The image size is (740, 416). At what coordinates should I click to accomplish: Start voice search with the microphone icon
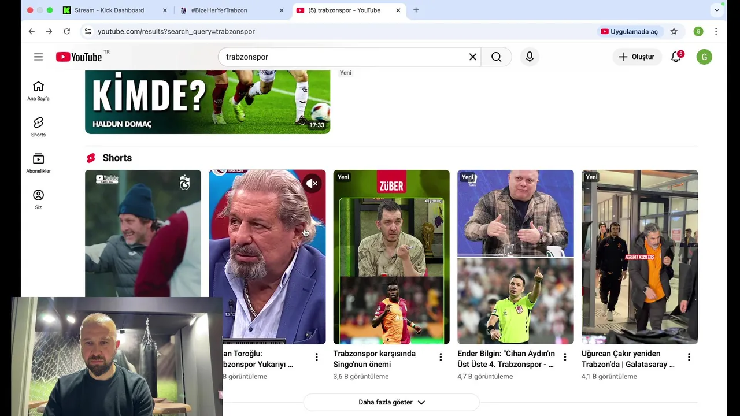[x=530, y=57]
